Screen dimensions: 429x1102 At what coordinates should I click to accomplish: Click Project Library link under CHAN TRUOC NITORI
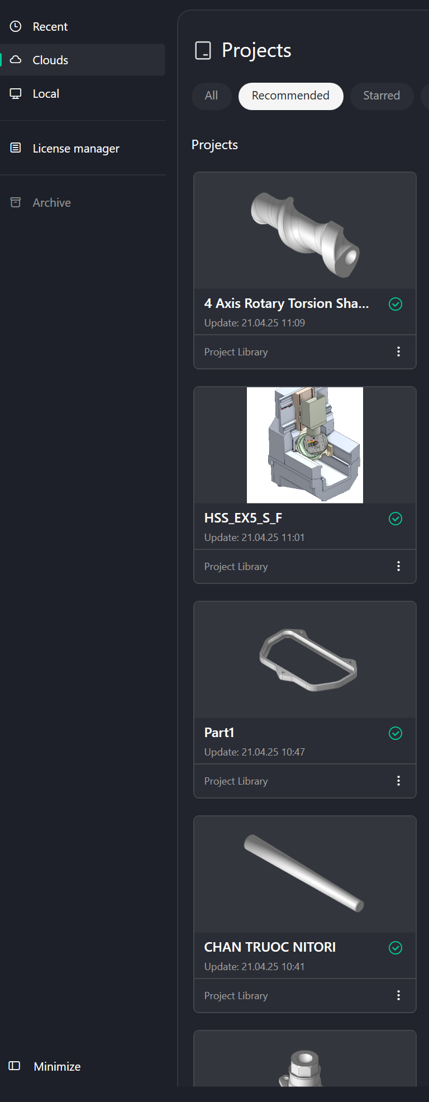pos(236,996)
